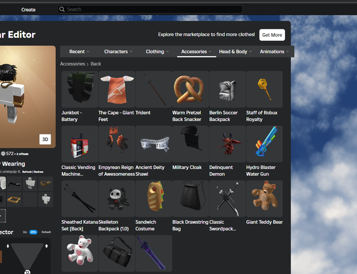The height and width of the screenshot is (274, 357).
Task: Select the gold chain item in Wearing panel
Action: tap(46, 183)
